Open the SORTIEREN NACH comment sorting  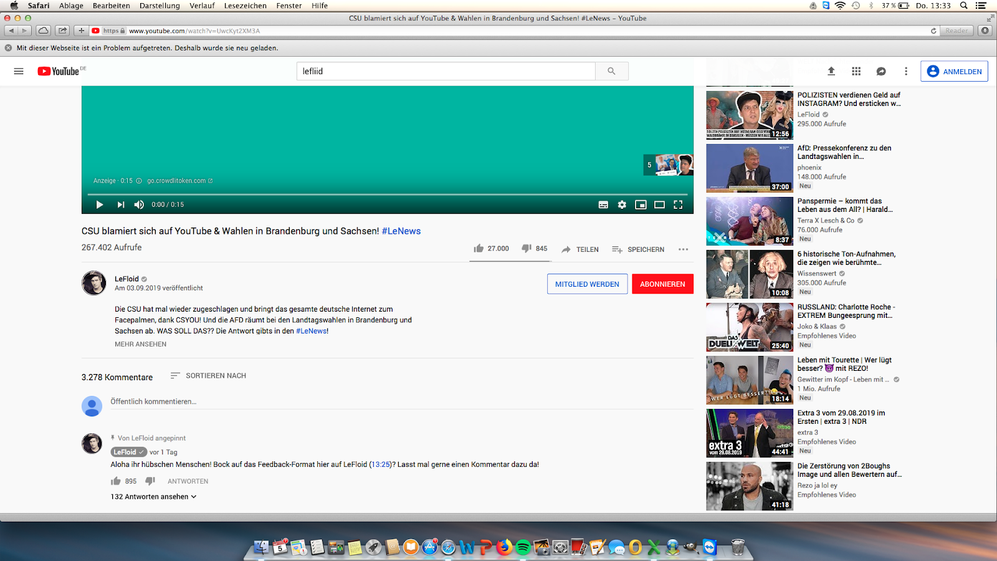208,375
